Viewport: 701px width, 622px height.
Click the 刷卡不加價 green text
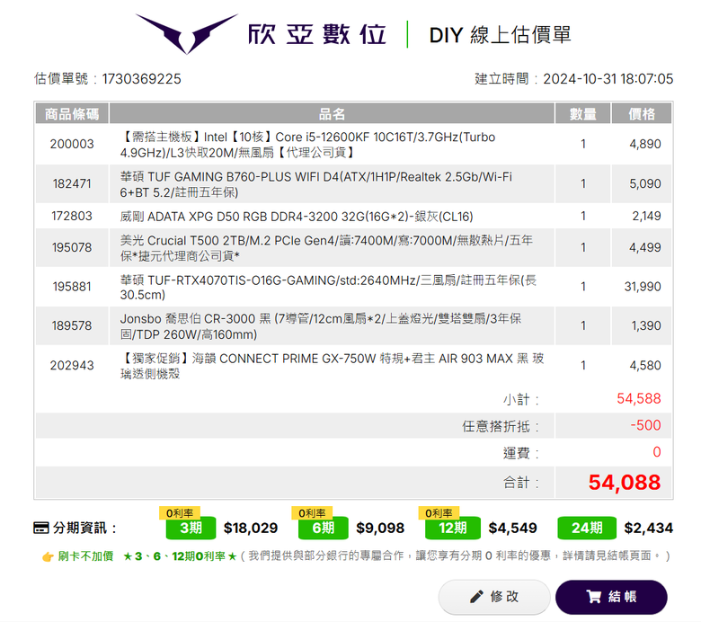(x=85, y=556)
